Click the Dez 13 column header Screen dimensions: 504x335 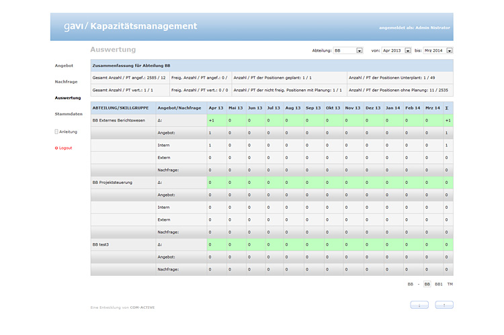click(373, 108)
